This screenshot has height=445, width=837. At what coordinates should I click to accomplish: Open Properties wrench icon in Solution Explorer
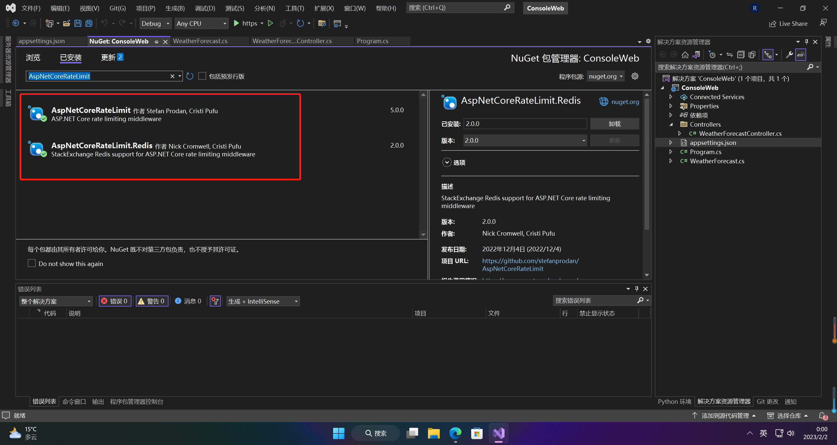[x=789, y=55]
